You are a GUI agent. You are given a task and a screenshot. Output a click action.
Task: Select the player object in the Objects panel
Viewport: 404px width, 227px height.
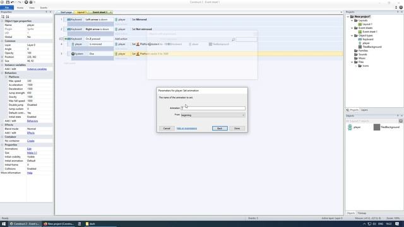(x=354, y=127)
